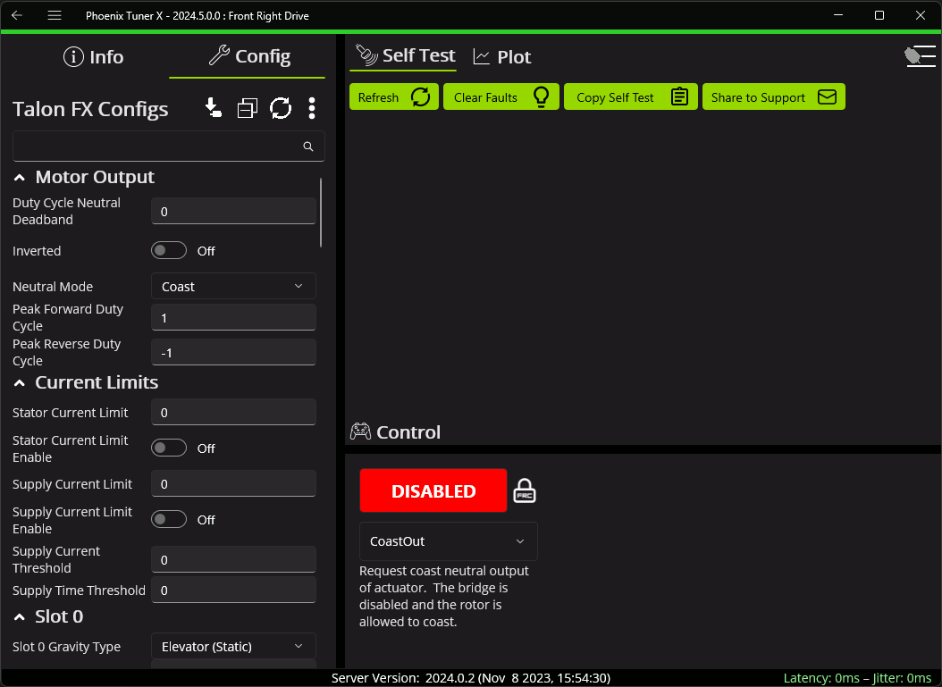Click the search magnifier icon
Image resolution: width=942 pixels, height=687 pixels.
tap(308, 147)
